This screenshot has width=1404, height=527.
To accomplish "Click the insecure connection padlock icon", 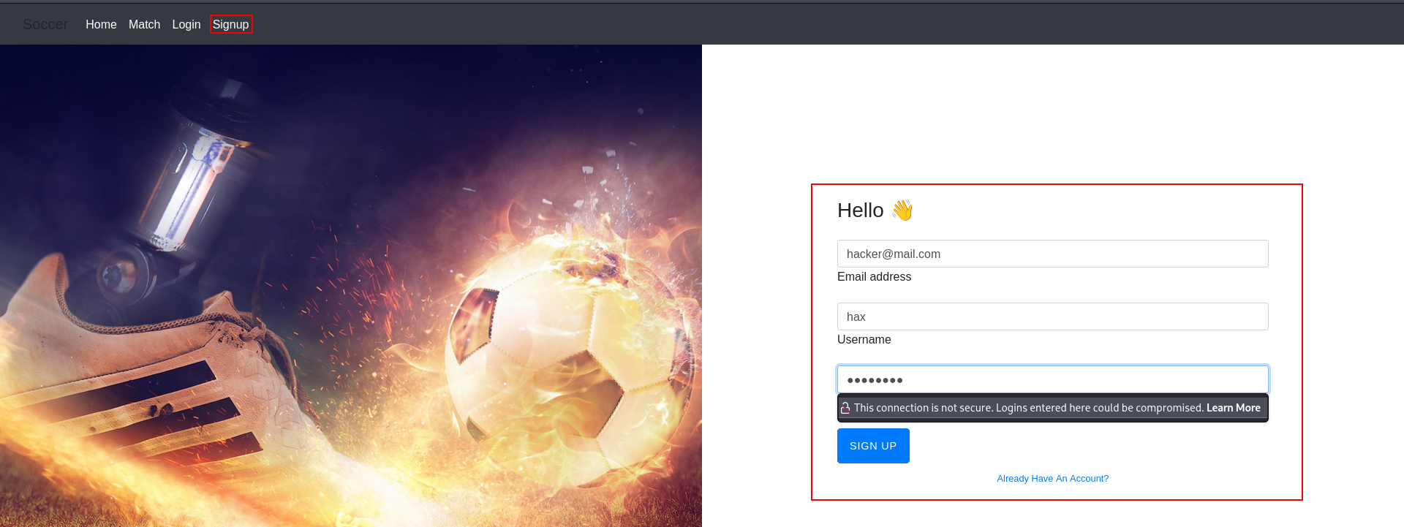I will point(845,408).
